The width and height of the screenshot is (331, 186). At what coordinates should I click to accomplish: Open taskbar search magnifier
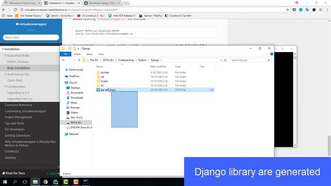coord(15,182)
